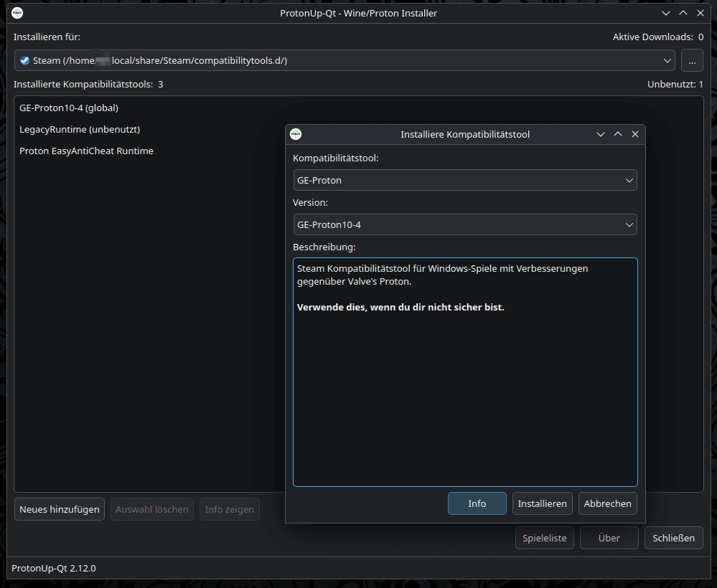Viewport: 717px width, 588px height.
Task: Close the main ProtonUp-Qt window
Action: [700, 13]
